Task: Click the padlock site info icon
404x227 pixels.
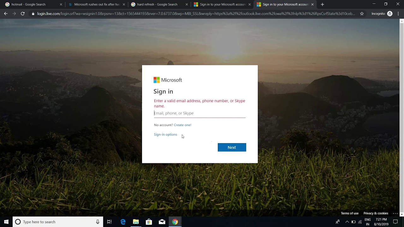Action: [33, 14]
